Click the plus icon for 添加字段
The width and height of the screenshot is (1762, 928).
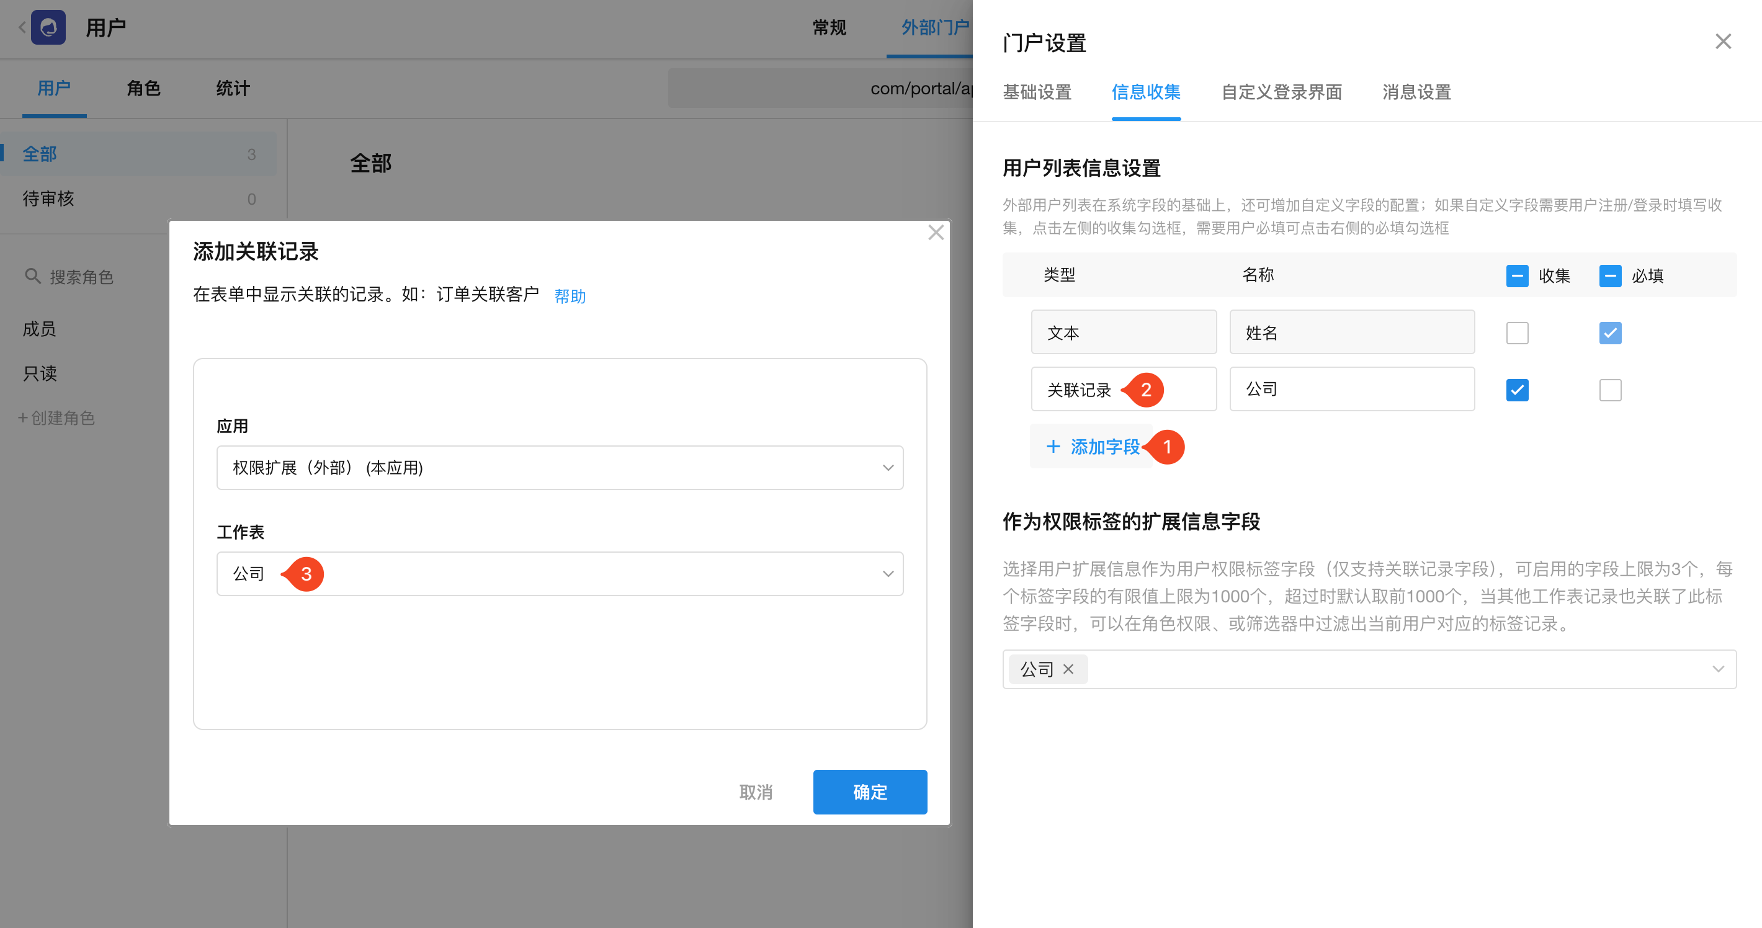click(1053, 447)
